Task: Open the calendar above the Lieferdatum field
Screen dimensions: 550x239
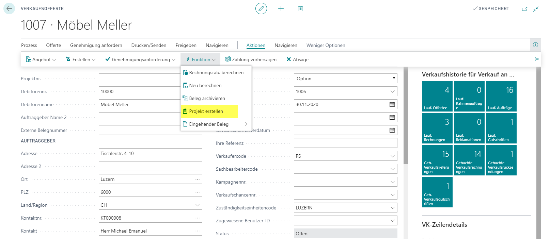Action: tap(392, 117)
